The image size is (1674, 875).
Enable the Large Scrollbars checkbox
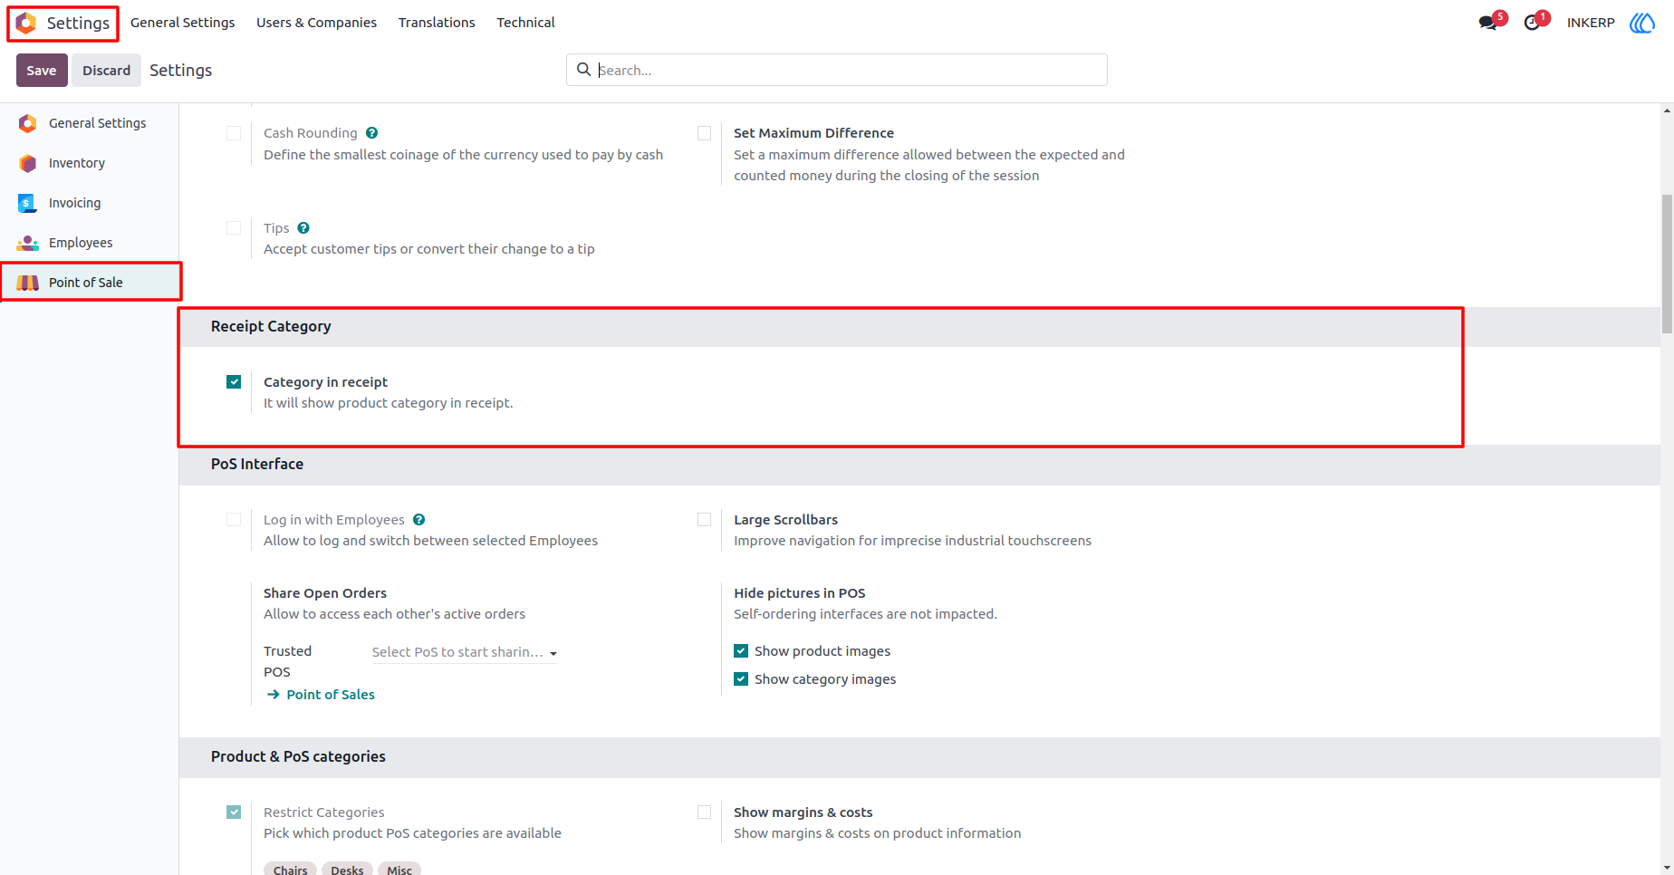click(704, 520)
